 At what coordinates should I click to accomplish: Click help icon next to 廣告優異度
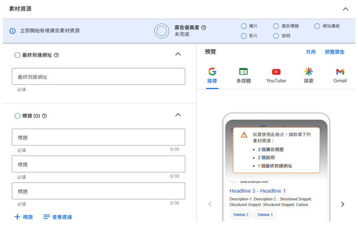(x=204, y=28)
